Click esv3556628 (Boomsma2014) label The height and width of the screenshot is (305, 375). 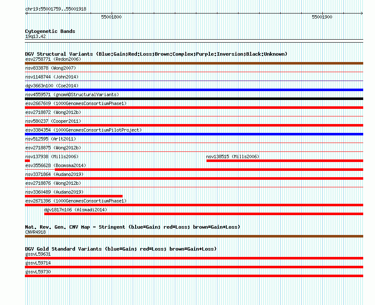56,165
